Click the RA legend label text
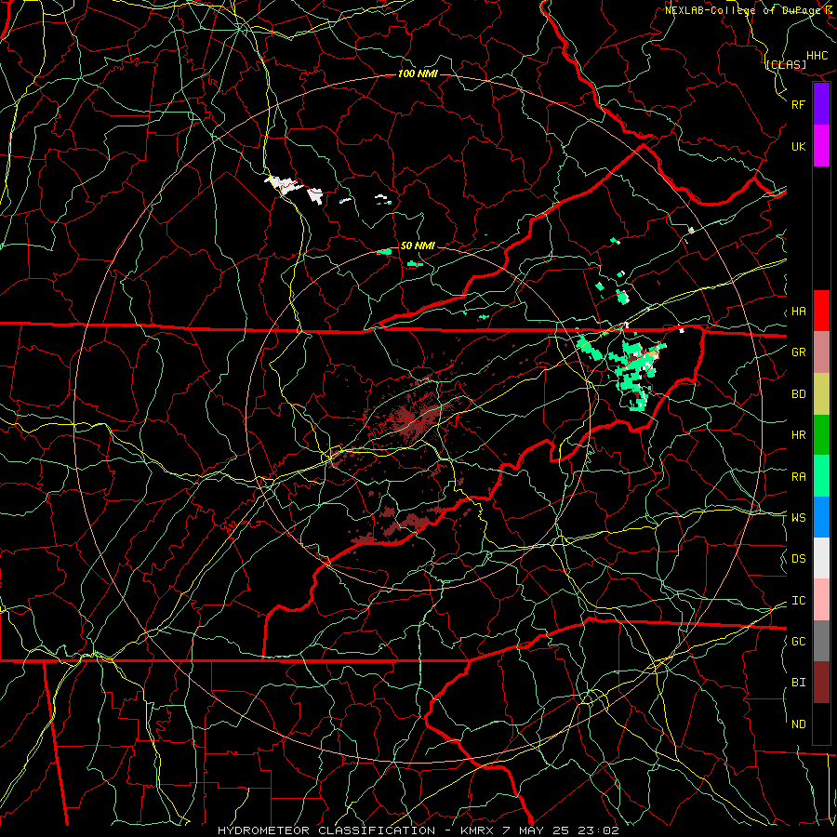This screenshot has width=837, height=837. tap(799, 477)
